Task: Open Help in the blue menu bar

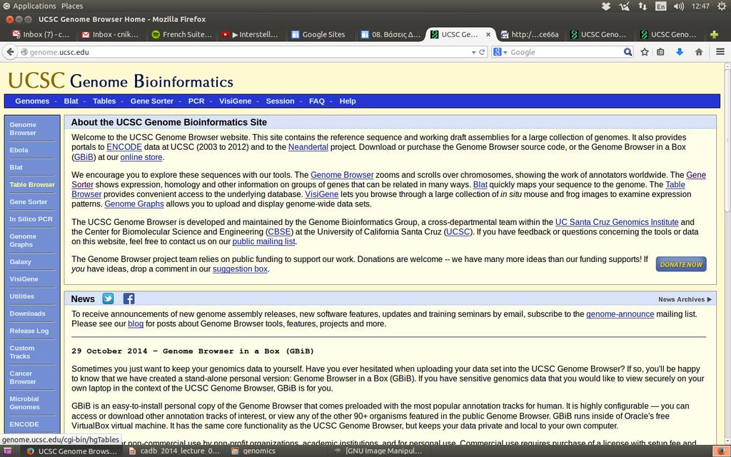Action: [x=348, y=101]
